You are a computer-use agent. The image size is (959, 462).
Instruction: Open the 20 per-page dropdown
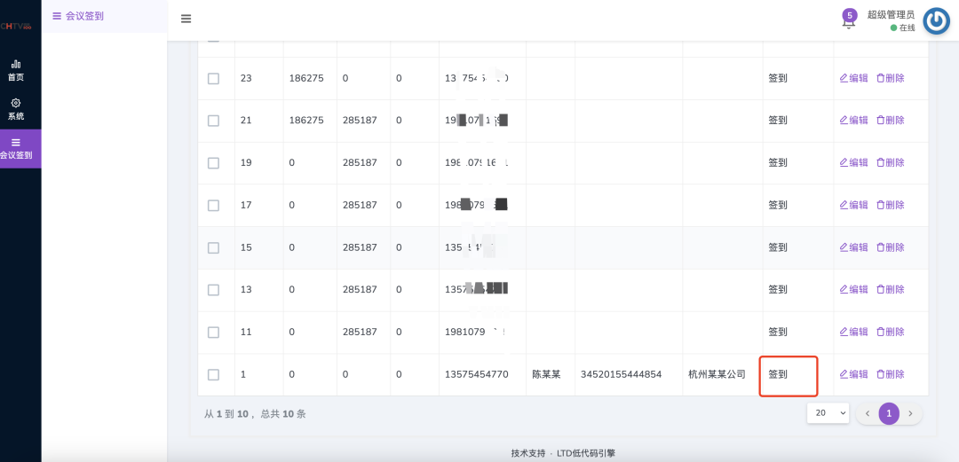coord(828,413)
